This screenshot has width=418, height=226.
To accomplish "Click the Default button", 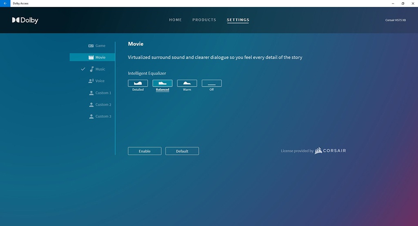I will click(182, 151).
